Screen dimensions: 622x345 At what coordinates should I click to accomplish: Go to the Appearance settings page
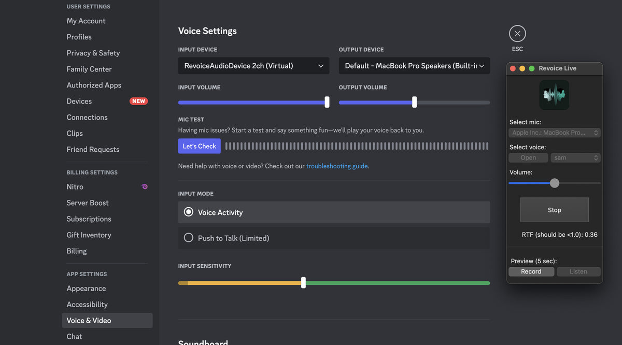[86, 289]
